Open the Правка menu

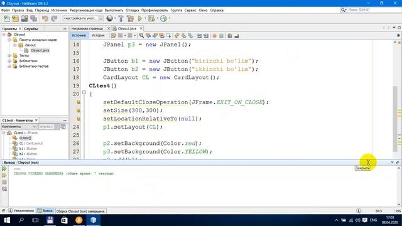18,10
